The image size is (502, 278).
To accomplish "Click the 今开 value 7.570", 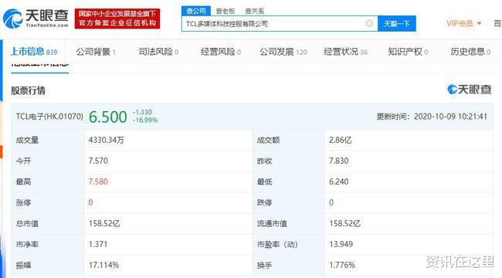I will [98, 161].
